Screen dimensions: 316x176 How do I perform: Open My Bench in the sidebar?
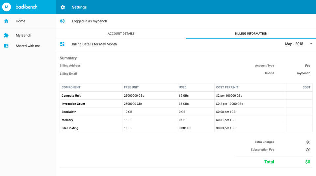[23, 35]
